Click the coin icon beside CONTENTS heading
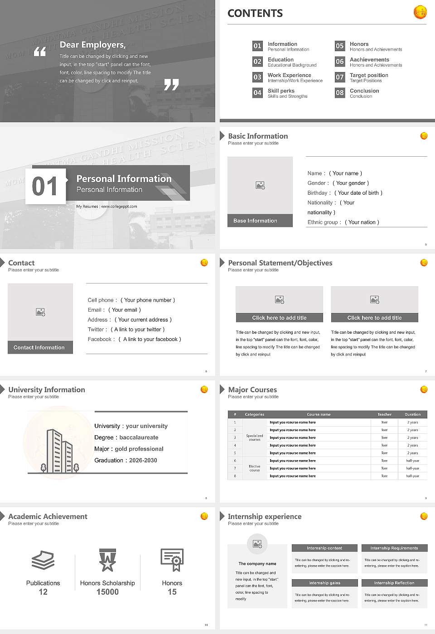Screen dimensions: 435x634 coord(420,12)
